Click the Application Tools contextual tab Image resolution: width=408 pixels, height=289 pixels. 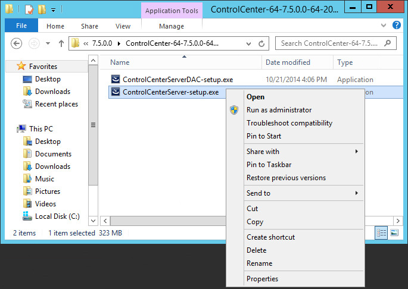click(172, 11)
